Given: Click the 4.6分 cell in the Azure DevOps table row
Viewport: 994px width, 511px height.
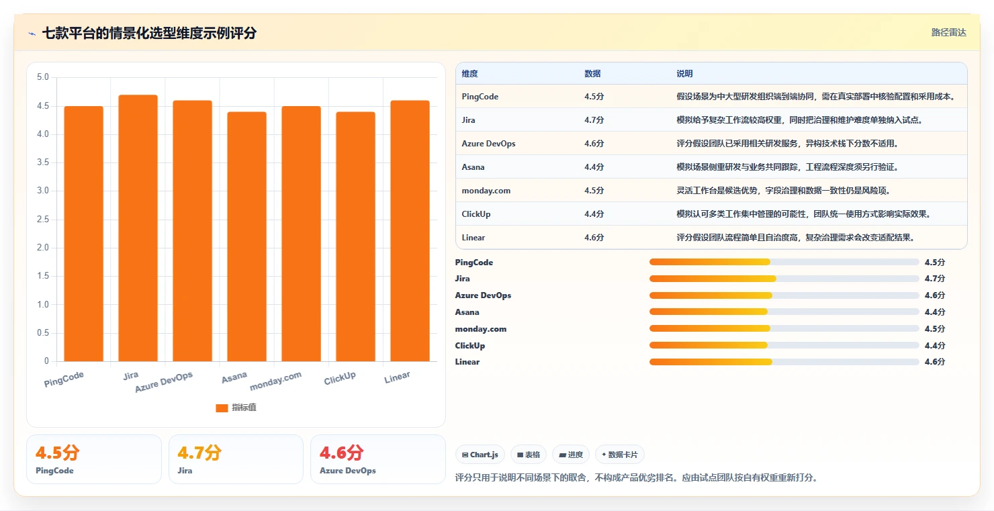Looking at the screenshot, I should 594,144.
